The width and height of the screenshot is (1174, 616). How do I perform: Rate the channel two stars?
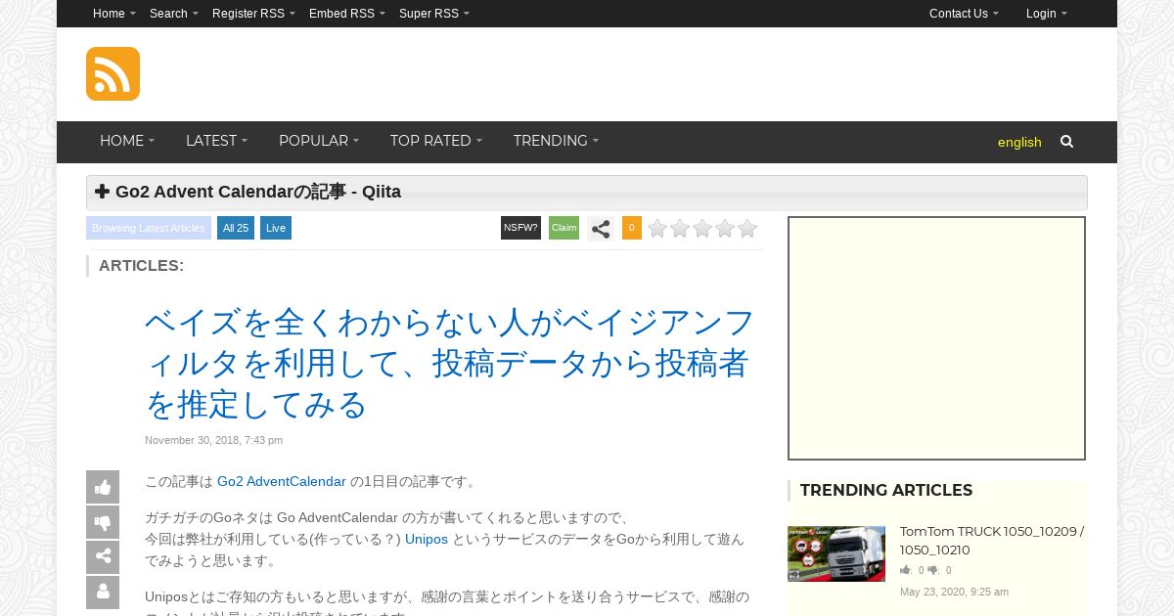click(680, 229)
